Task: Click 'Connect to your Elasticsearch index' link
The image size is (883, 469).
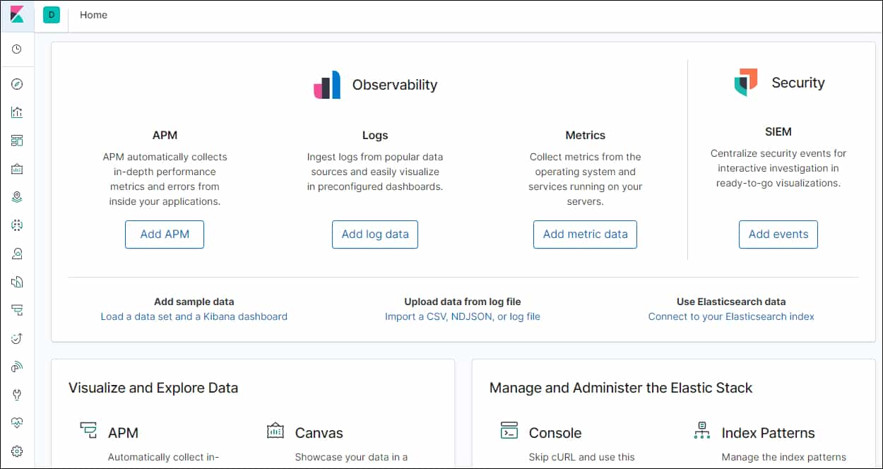Action: (x=731, y=316)
